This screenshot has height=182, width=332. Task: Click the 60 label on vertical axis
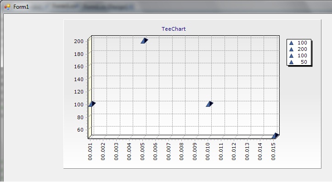pyautogui.click(x=80, y=130)
